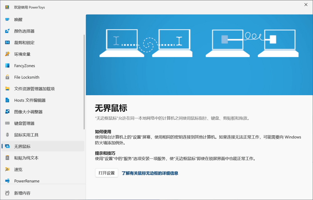Open 新增内容 at sidebar bottom
313x200 pixels.
click(x=22, y=193)
